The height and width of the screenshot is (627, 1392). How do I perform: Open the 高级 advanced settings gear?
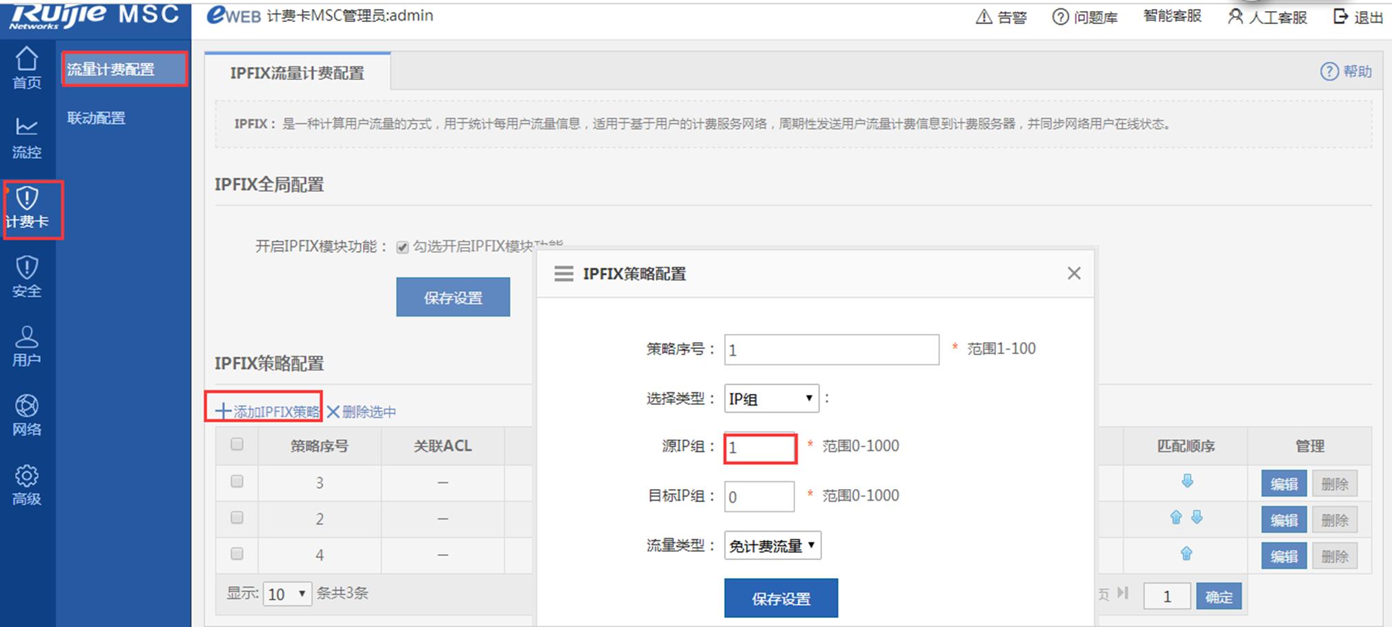(26, 484)
